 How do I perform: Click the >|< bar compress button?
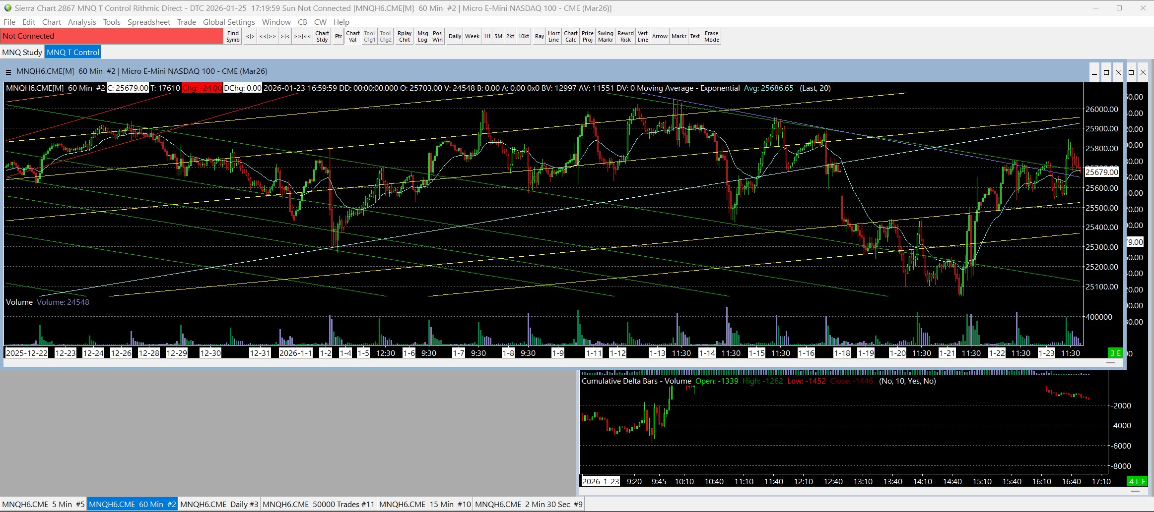coord(285,36)
